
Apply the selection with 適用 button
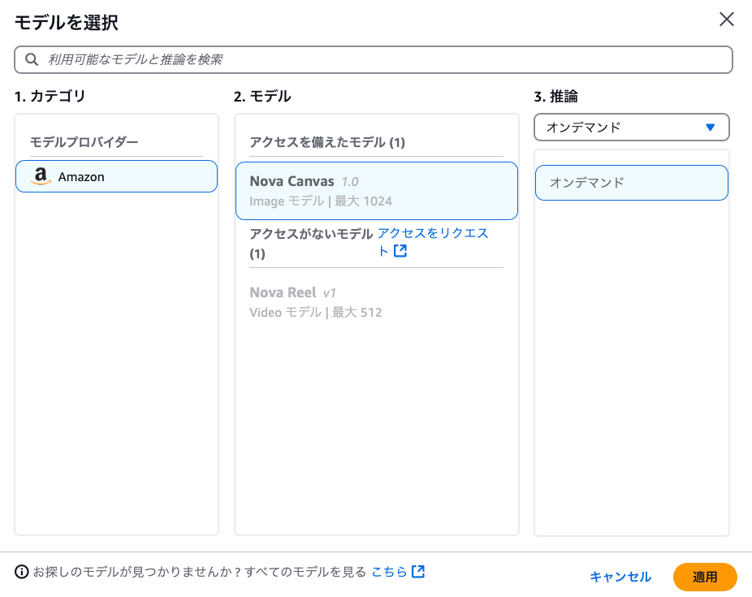pos(705,577)
